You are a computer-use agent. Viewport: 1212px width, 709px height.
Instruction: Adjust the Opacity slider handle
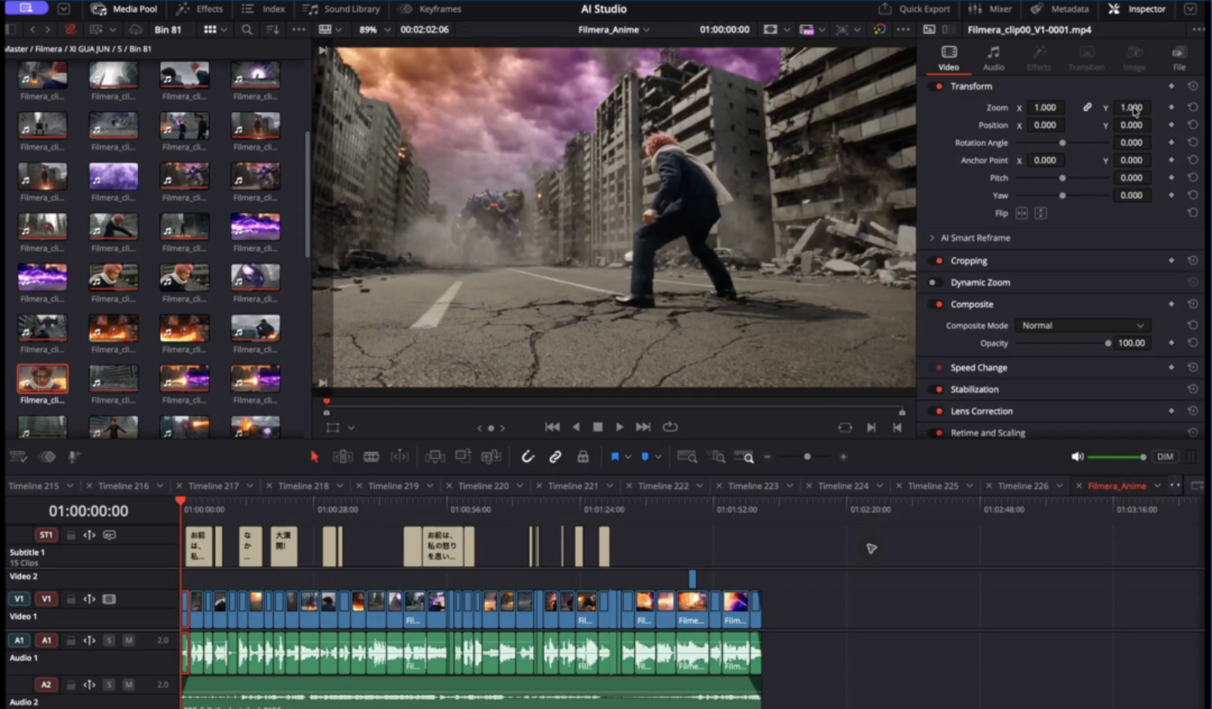pos(1108,344)
